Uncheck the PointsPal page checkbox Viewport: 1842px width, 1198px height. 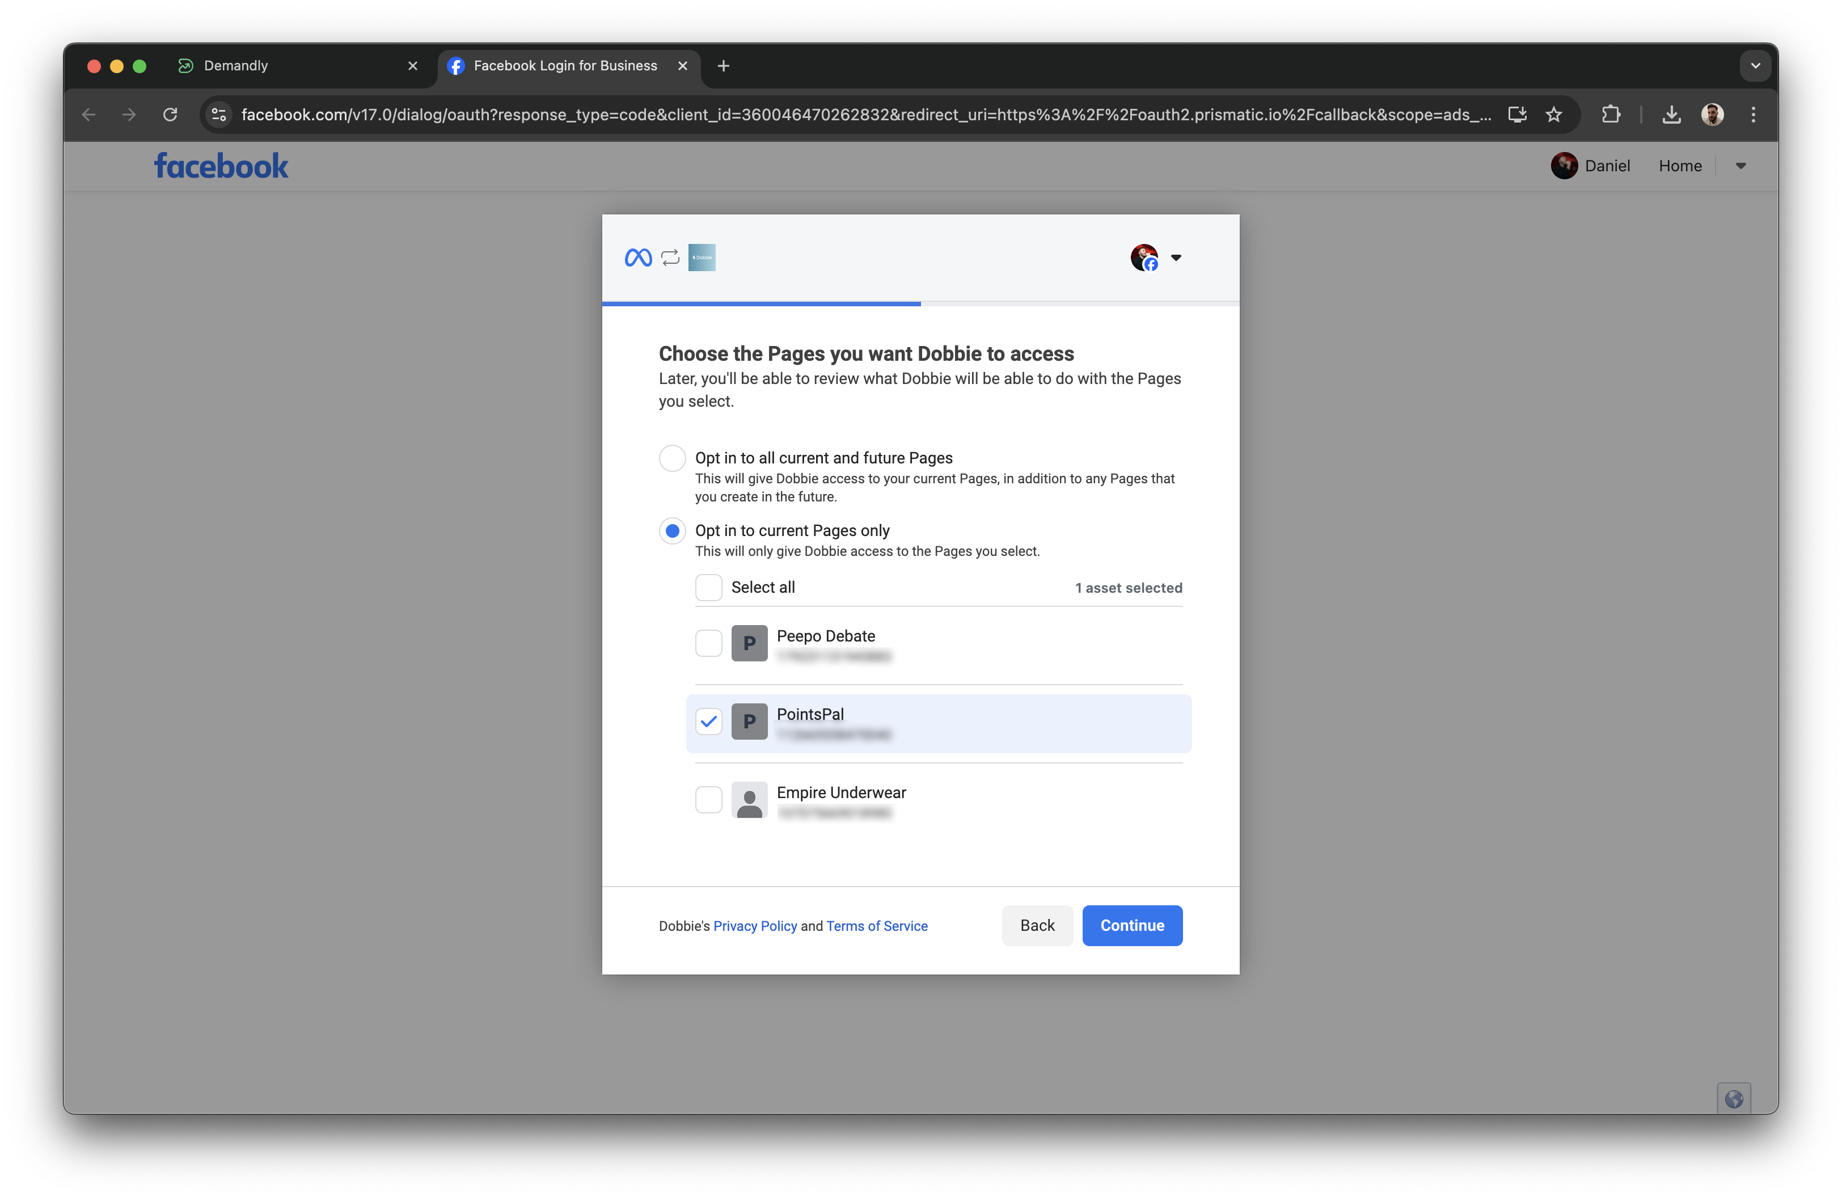(708, 720)
